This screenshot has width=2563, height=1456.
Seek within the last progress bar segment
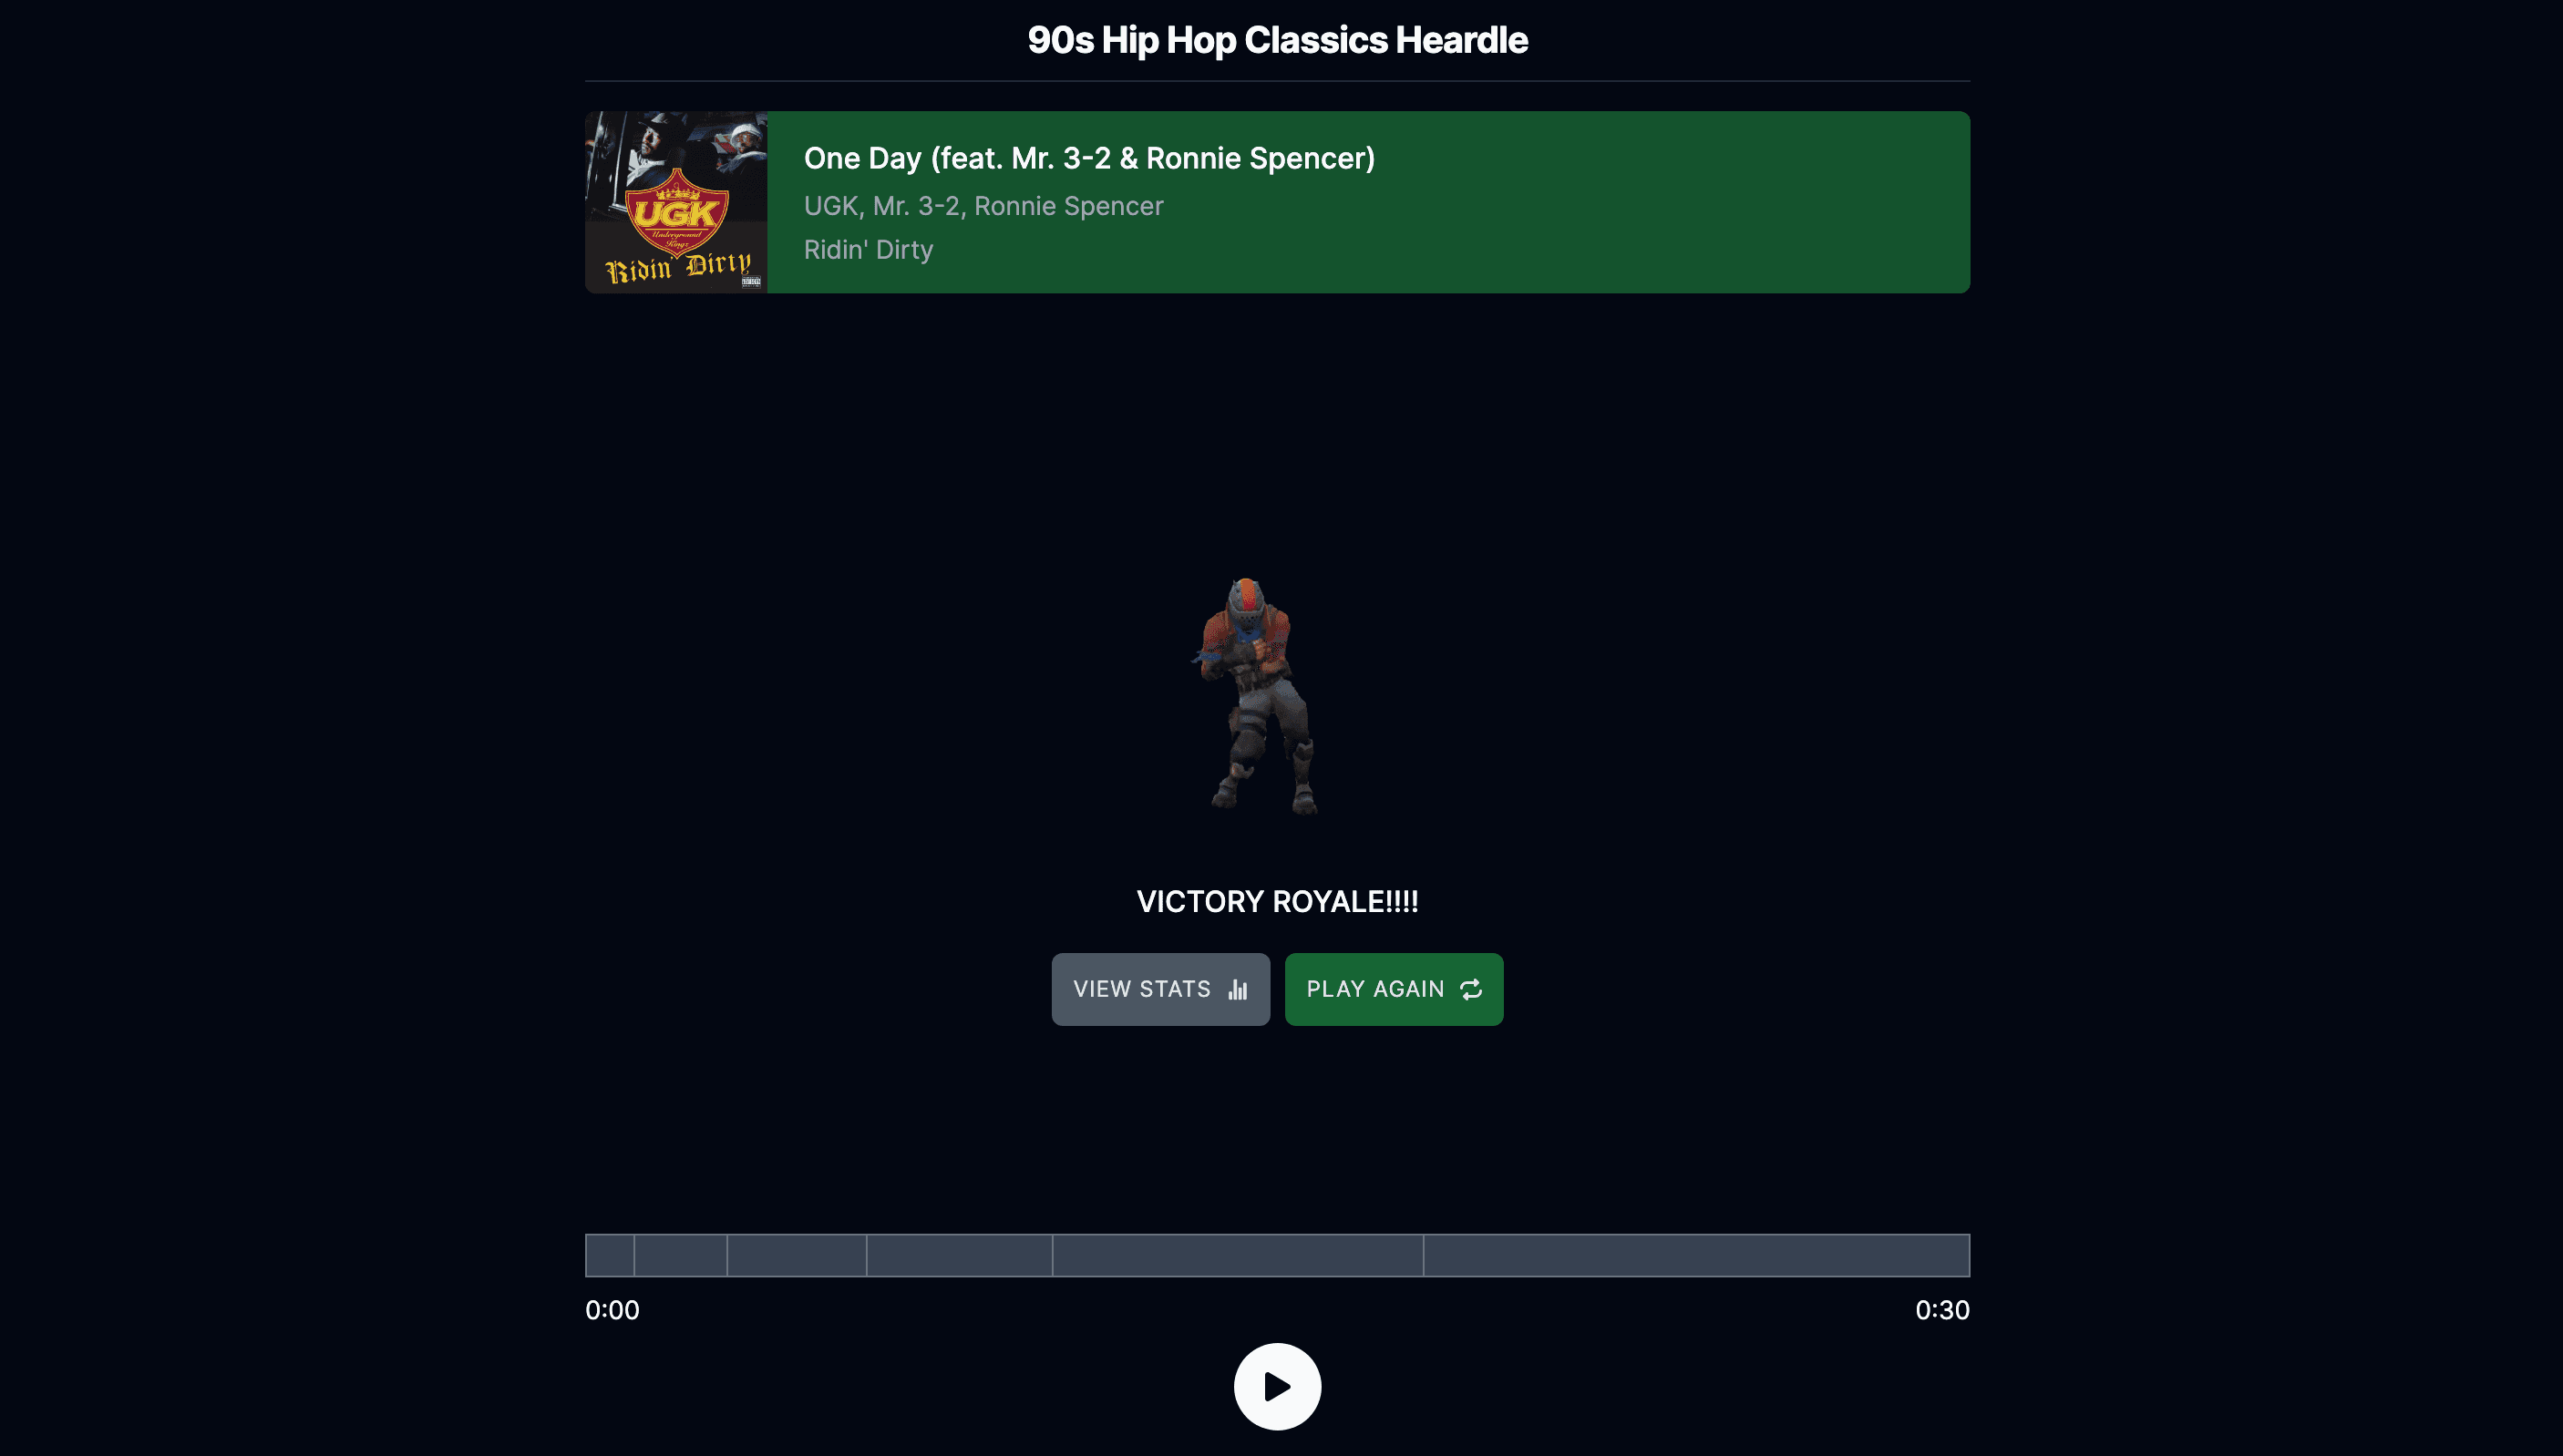(x=1696, y=1255)
